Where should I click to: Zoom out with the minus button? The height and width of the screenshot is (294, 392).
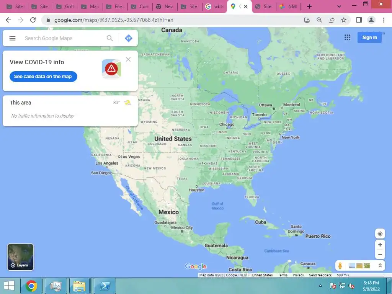380,255
